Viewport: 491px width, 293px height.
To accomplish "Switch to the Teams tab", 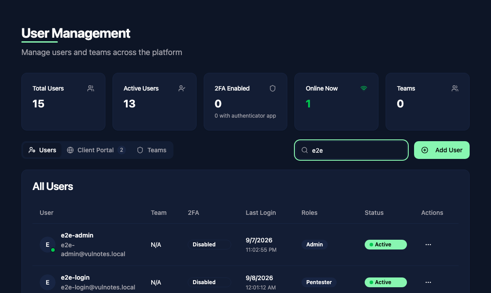I will tap(152, 150).
